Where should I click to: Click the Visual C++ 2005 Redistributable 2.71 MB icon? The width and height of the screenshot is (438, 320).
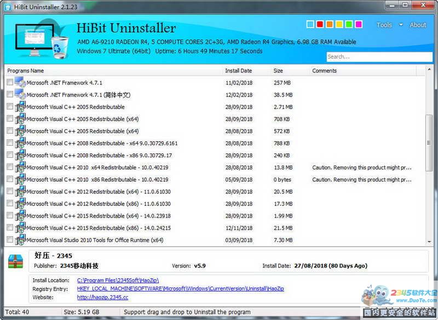(x=20, y=106)
